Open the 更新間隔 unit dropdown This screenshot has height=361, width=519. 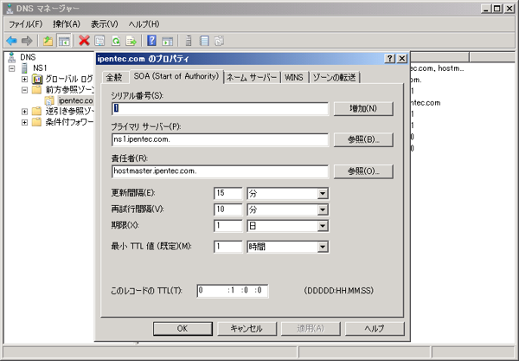tap(323, 193)
